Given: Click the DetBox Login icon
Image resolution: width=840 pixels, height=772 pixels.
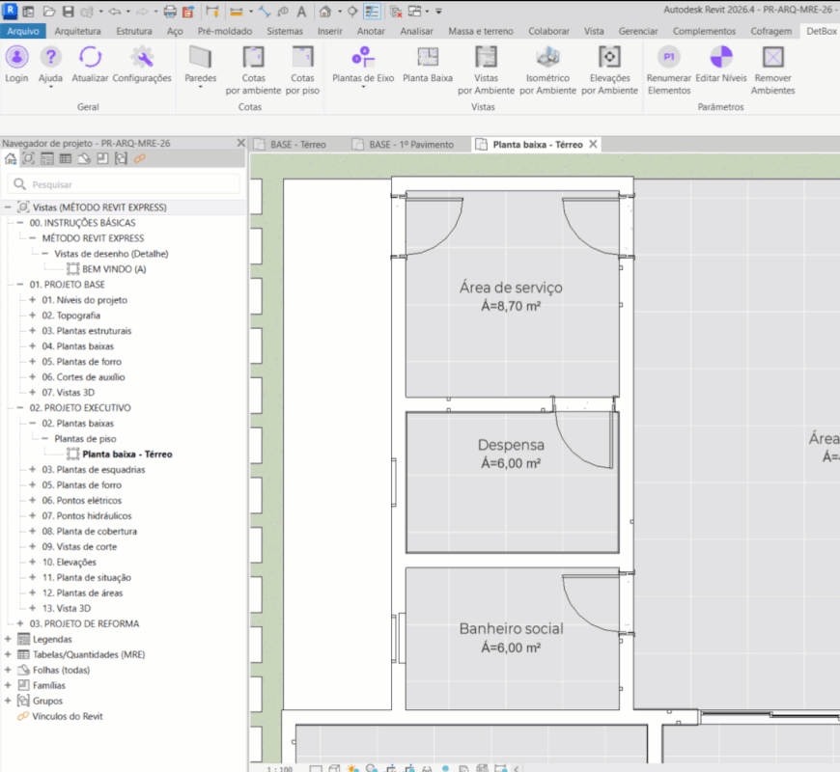Looking at the screenshot, I should coord(16,57).
